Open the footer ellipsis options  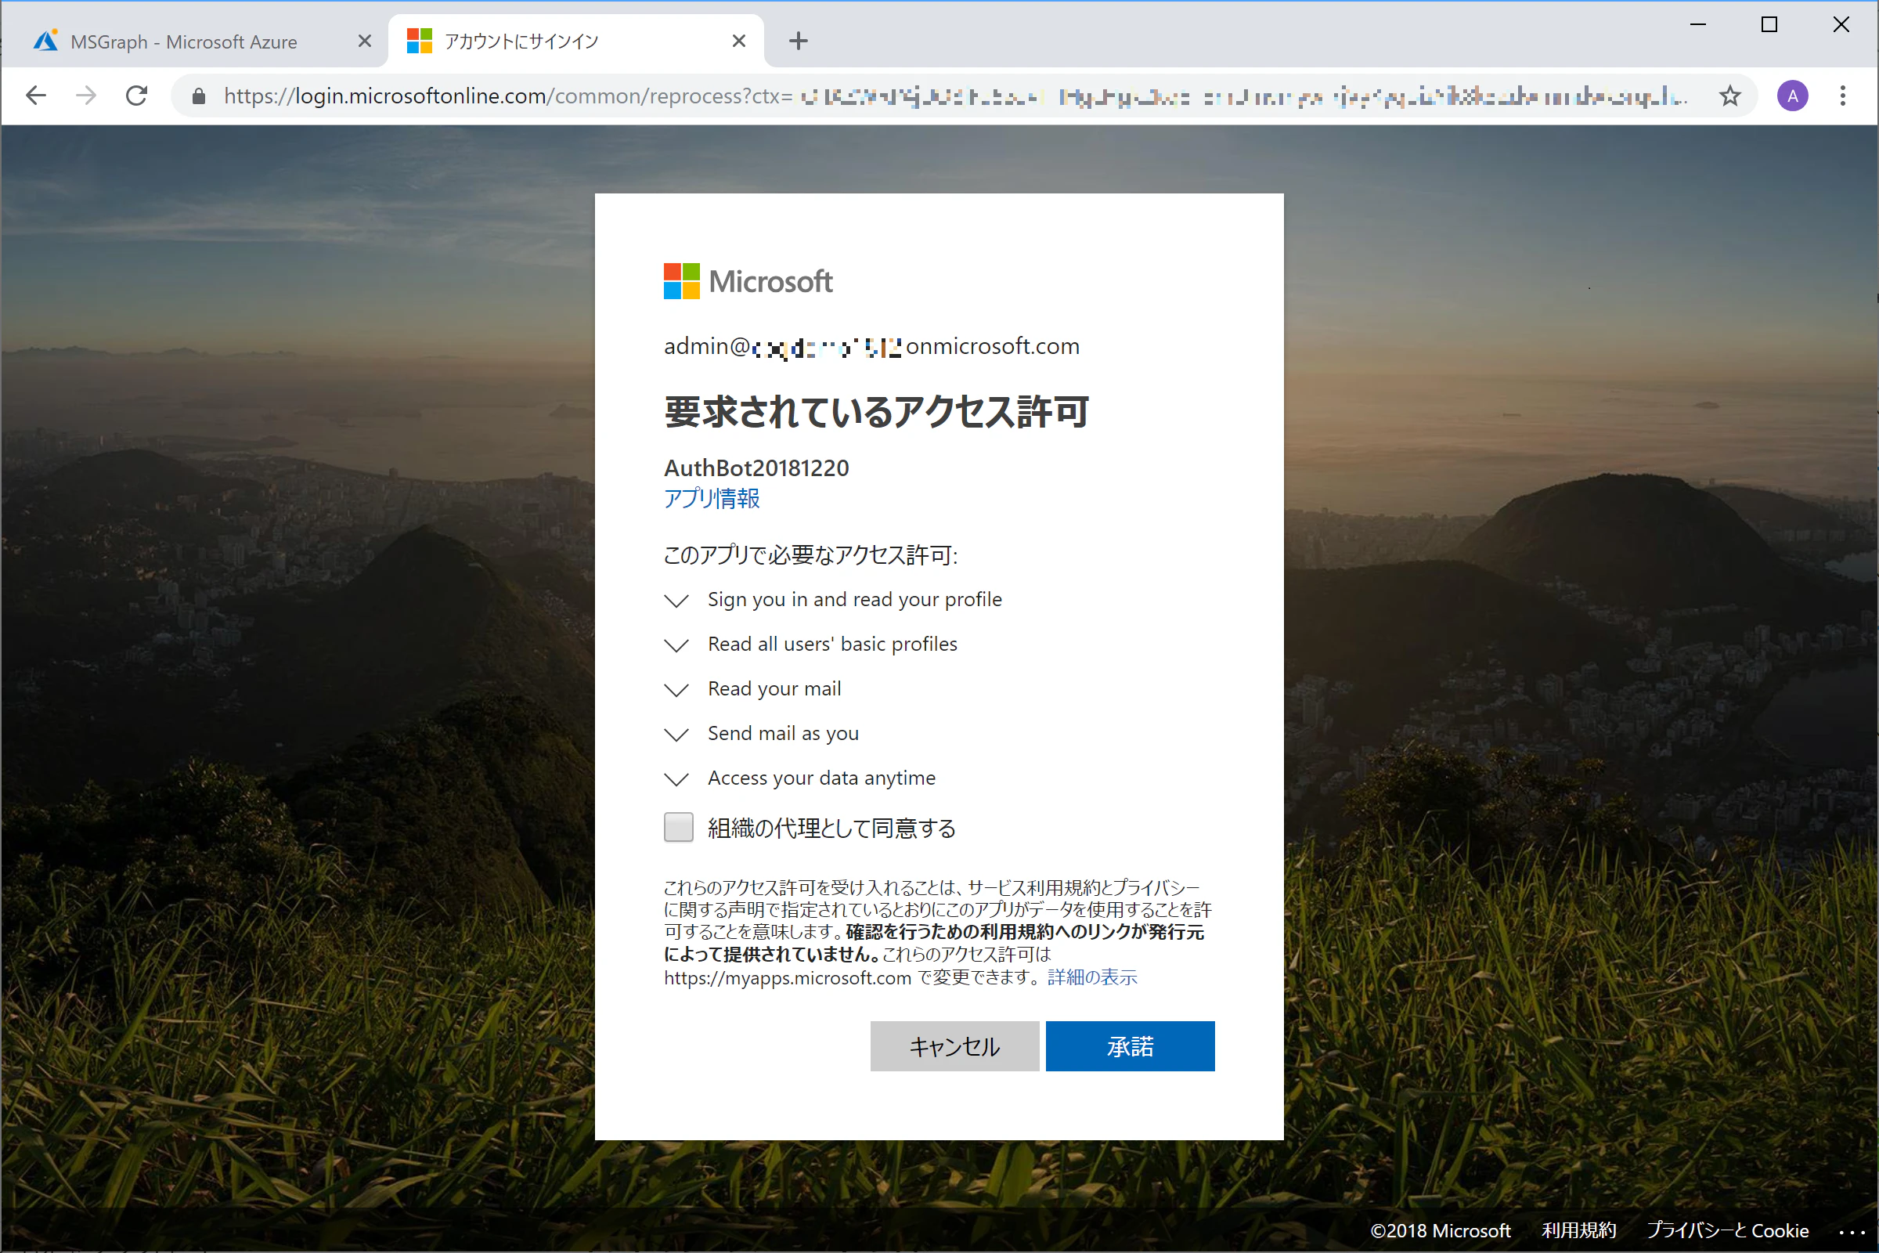1852,1231
